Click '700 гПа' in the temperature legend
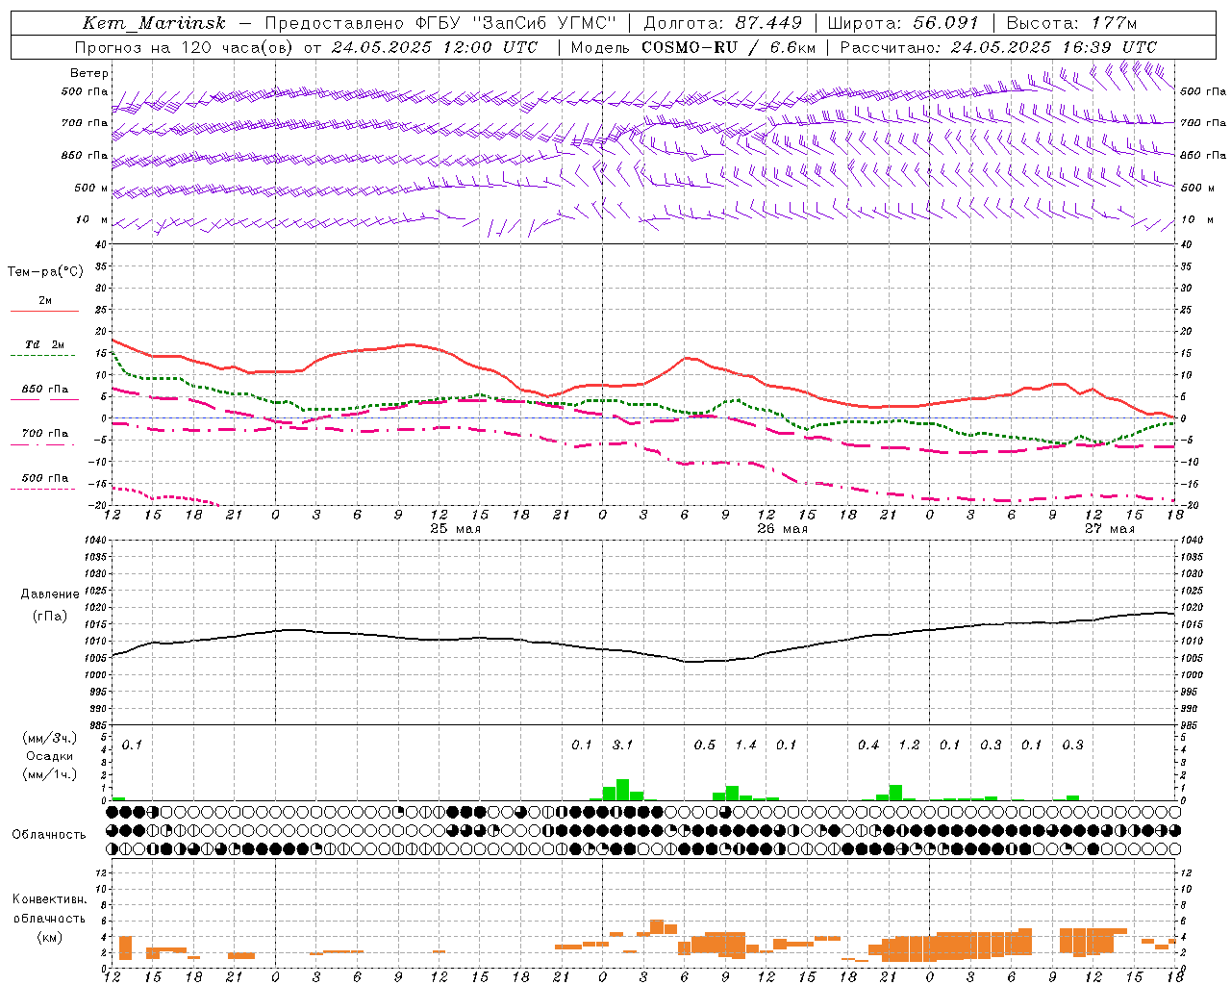This screenshot has height=985, width=1231. 45,434
